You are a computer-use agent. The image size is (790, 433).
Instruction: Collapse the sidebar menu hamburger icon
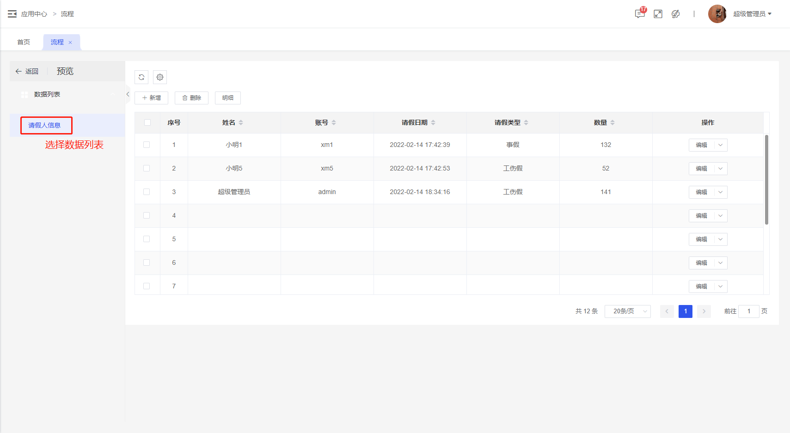[12, 14]
